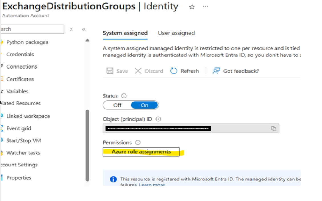This screenshot has height=201, width=322.
Task: Show info tooltip next to Object (principal) ID
Action: point(158,119)
